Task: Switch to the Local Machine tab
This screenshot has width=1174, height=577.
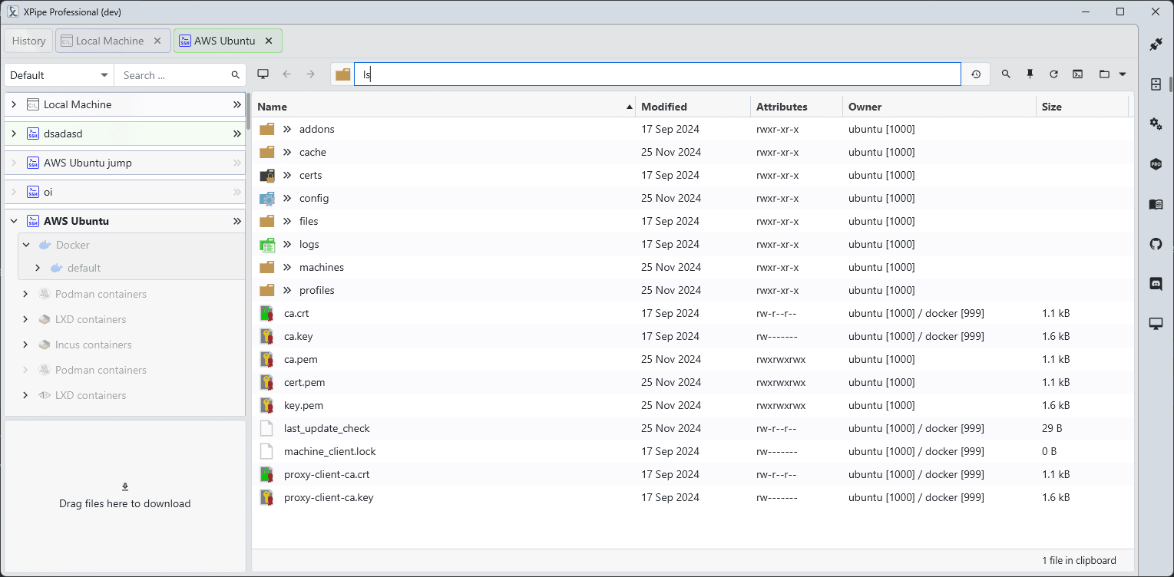Action: click(x=109, y=41)
